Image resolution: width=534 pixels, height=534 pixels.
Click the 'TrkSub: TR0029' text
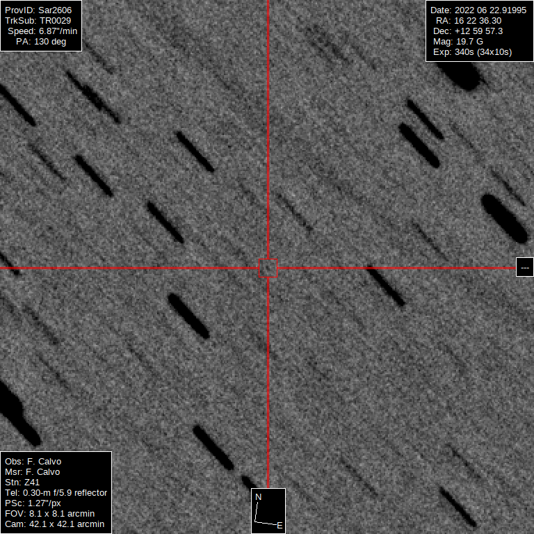(38, 21)
